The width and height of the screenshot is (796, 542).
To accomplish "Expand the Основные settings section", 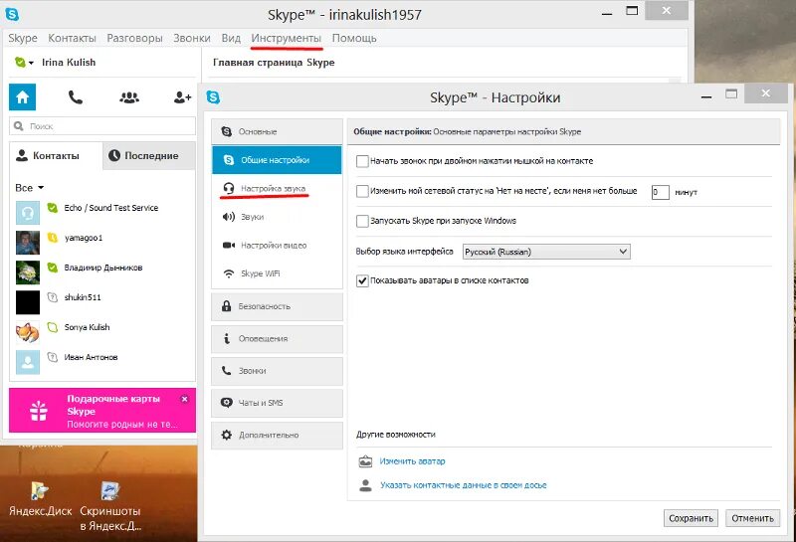I will 277,131.
